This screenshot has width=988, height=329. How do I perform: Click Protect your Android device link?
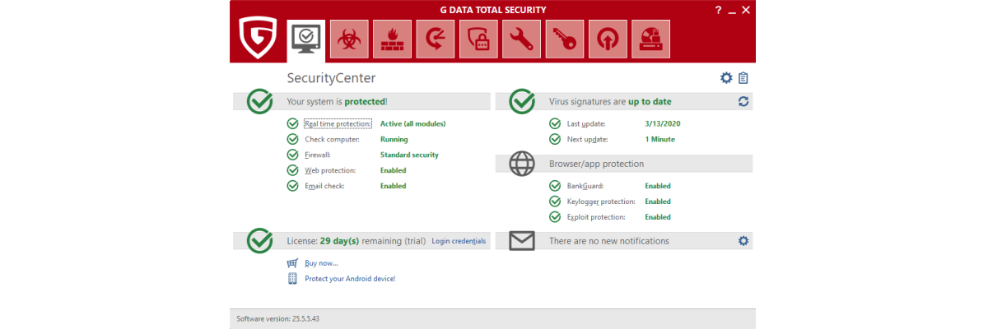click(x=350, y=279)
